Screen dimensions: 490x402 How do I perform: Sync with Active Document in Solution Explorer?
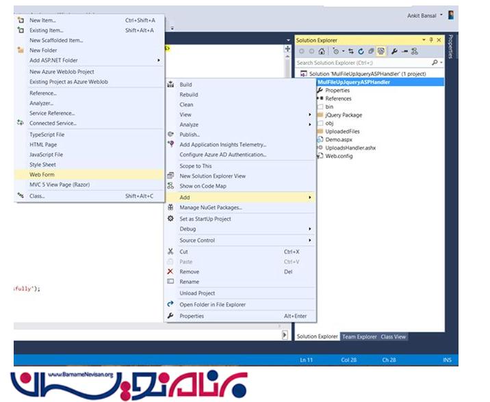coord(351,51)
